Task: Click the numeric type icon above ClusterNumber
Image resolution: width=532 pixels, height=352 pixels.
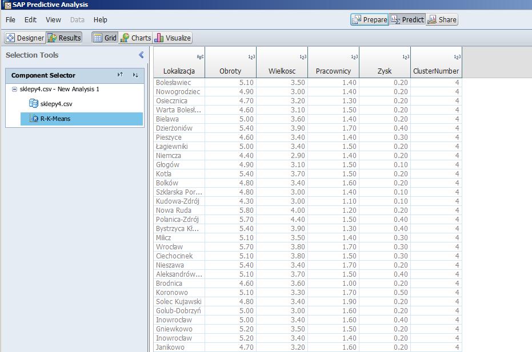Action: [x=457, y=57]
